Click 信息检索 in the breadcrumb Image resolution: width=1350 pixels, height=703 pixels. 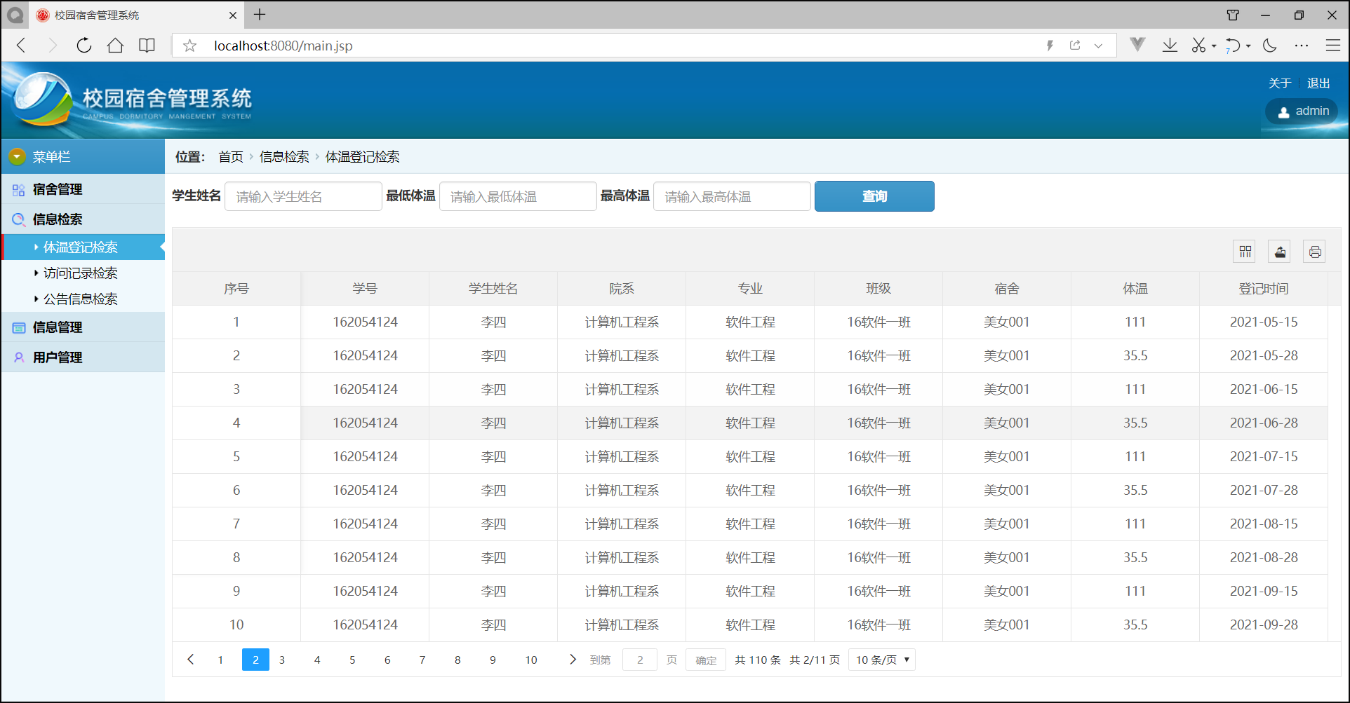(x=284, y=157)
